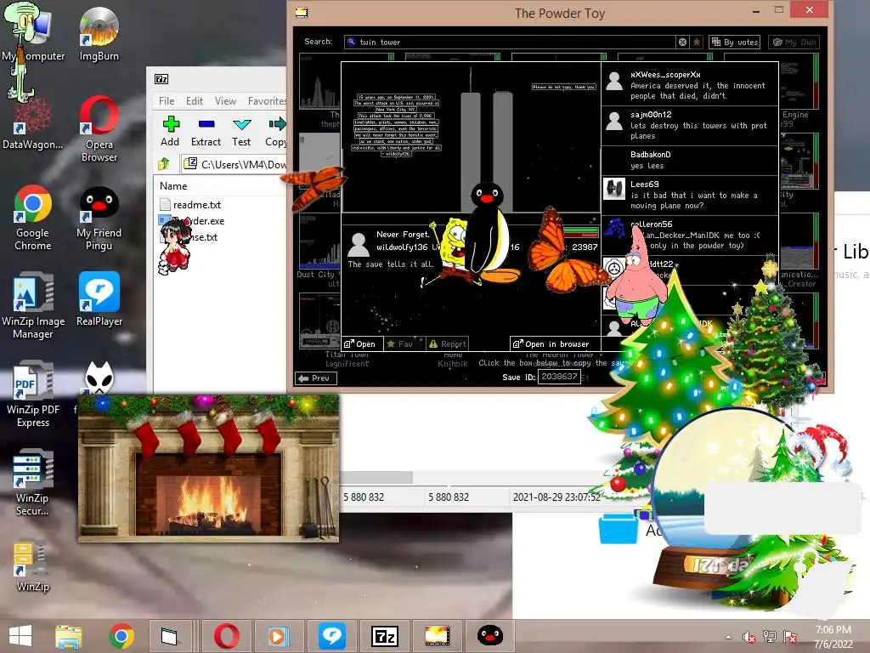
Task: Launch ImgBurn from the desktop
Action: coord(99,33)
